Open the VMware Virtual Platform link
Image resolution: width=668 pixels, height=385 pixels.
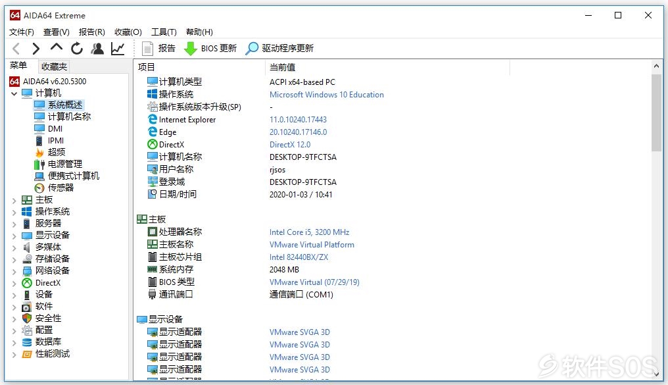click(x=312, y=245)
